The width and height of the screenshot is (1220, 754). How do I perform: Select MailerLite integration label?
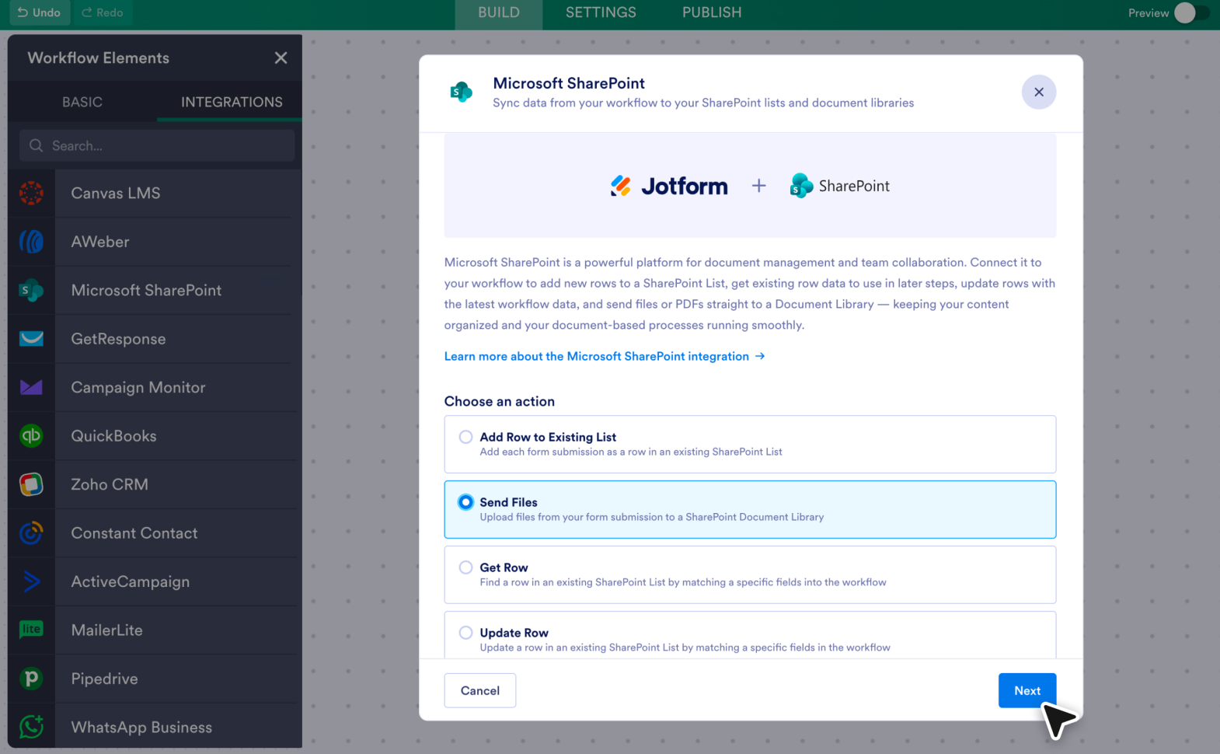point(107,630)
